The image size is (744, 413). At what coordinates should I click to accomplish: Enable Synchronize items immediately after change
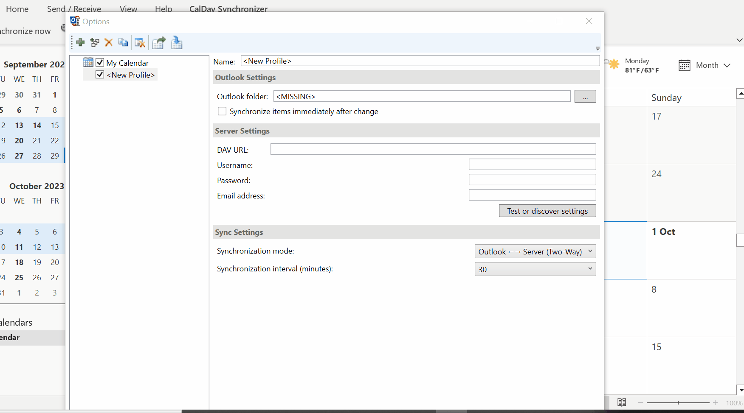click(222, 111)
